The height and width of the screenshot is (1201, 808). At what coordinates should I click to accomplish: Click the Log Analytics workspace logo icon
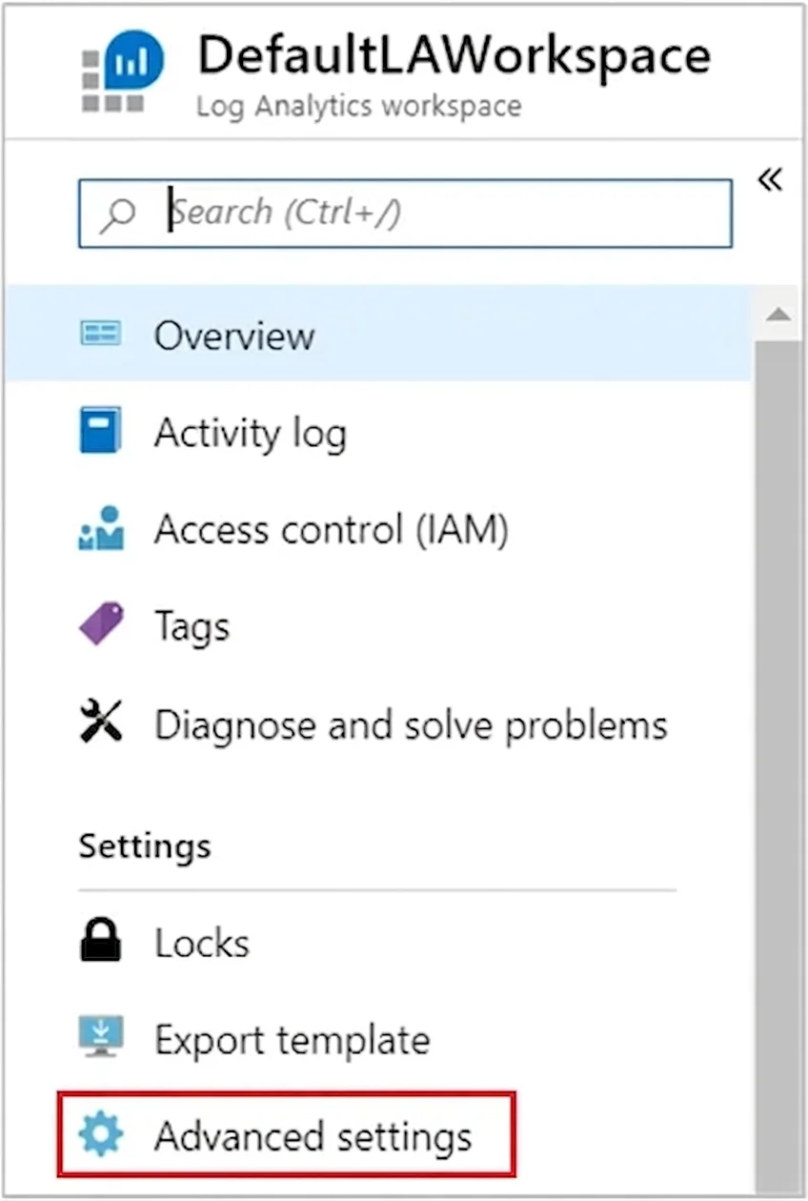(123, 73)
